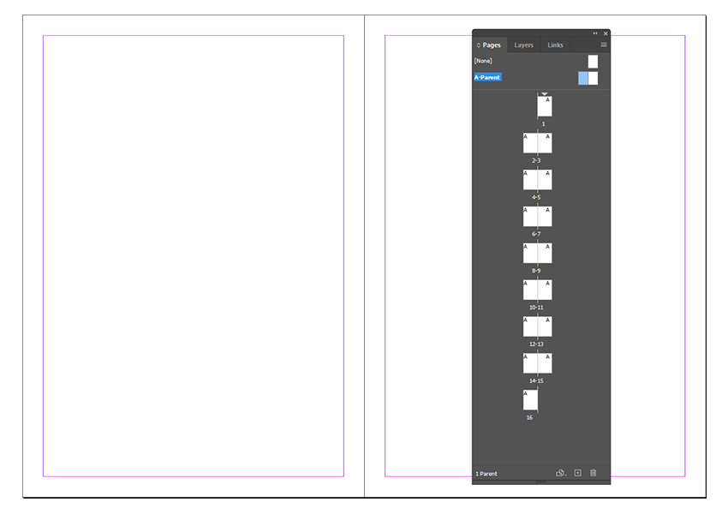Click the spread label 6-7
728x514 pixels.
point(536,234)
